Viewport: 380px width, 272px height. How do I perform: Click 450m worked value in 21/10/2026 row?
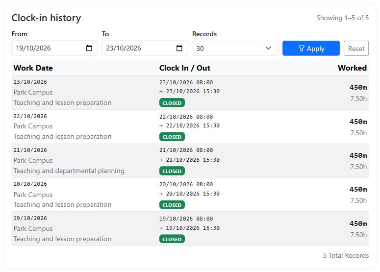click(x=358, y=155)
